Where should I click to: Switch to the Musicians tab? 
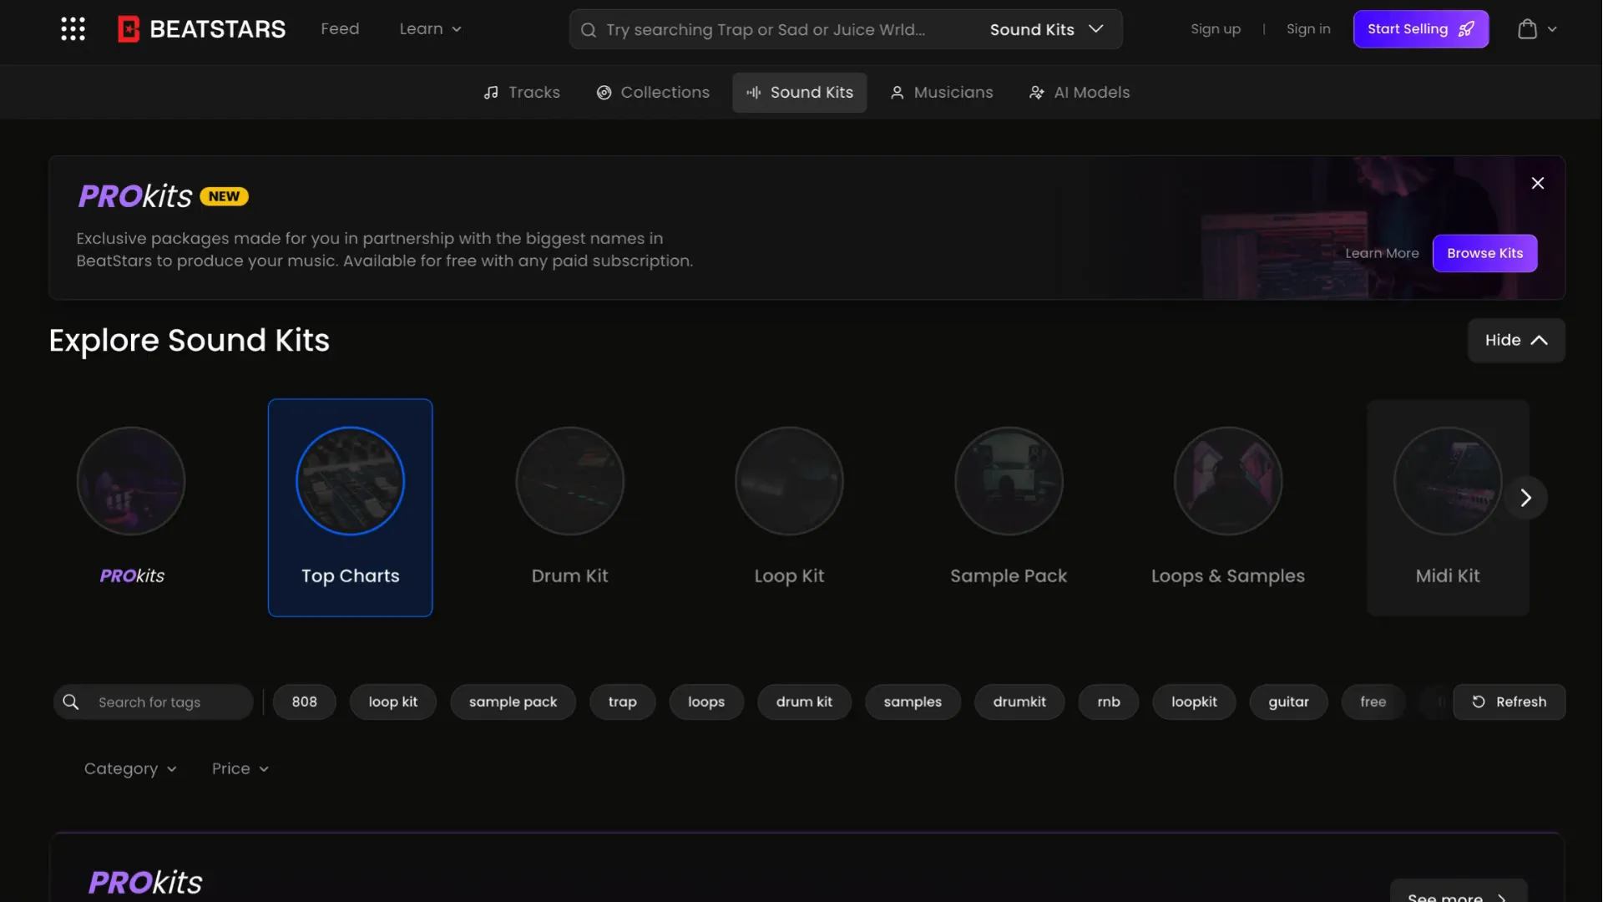click(942, 93)
